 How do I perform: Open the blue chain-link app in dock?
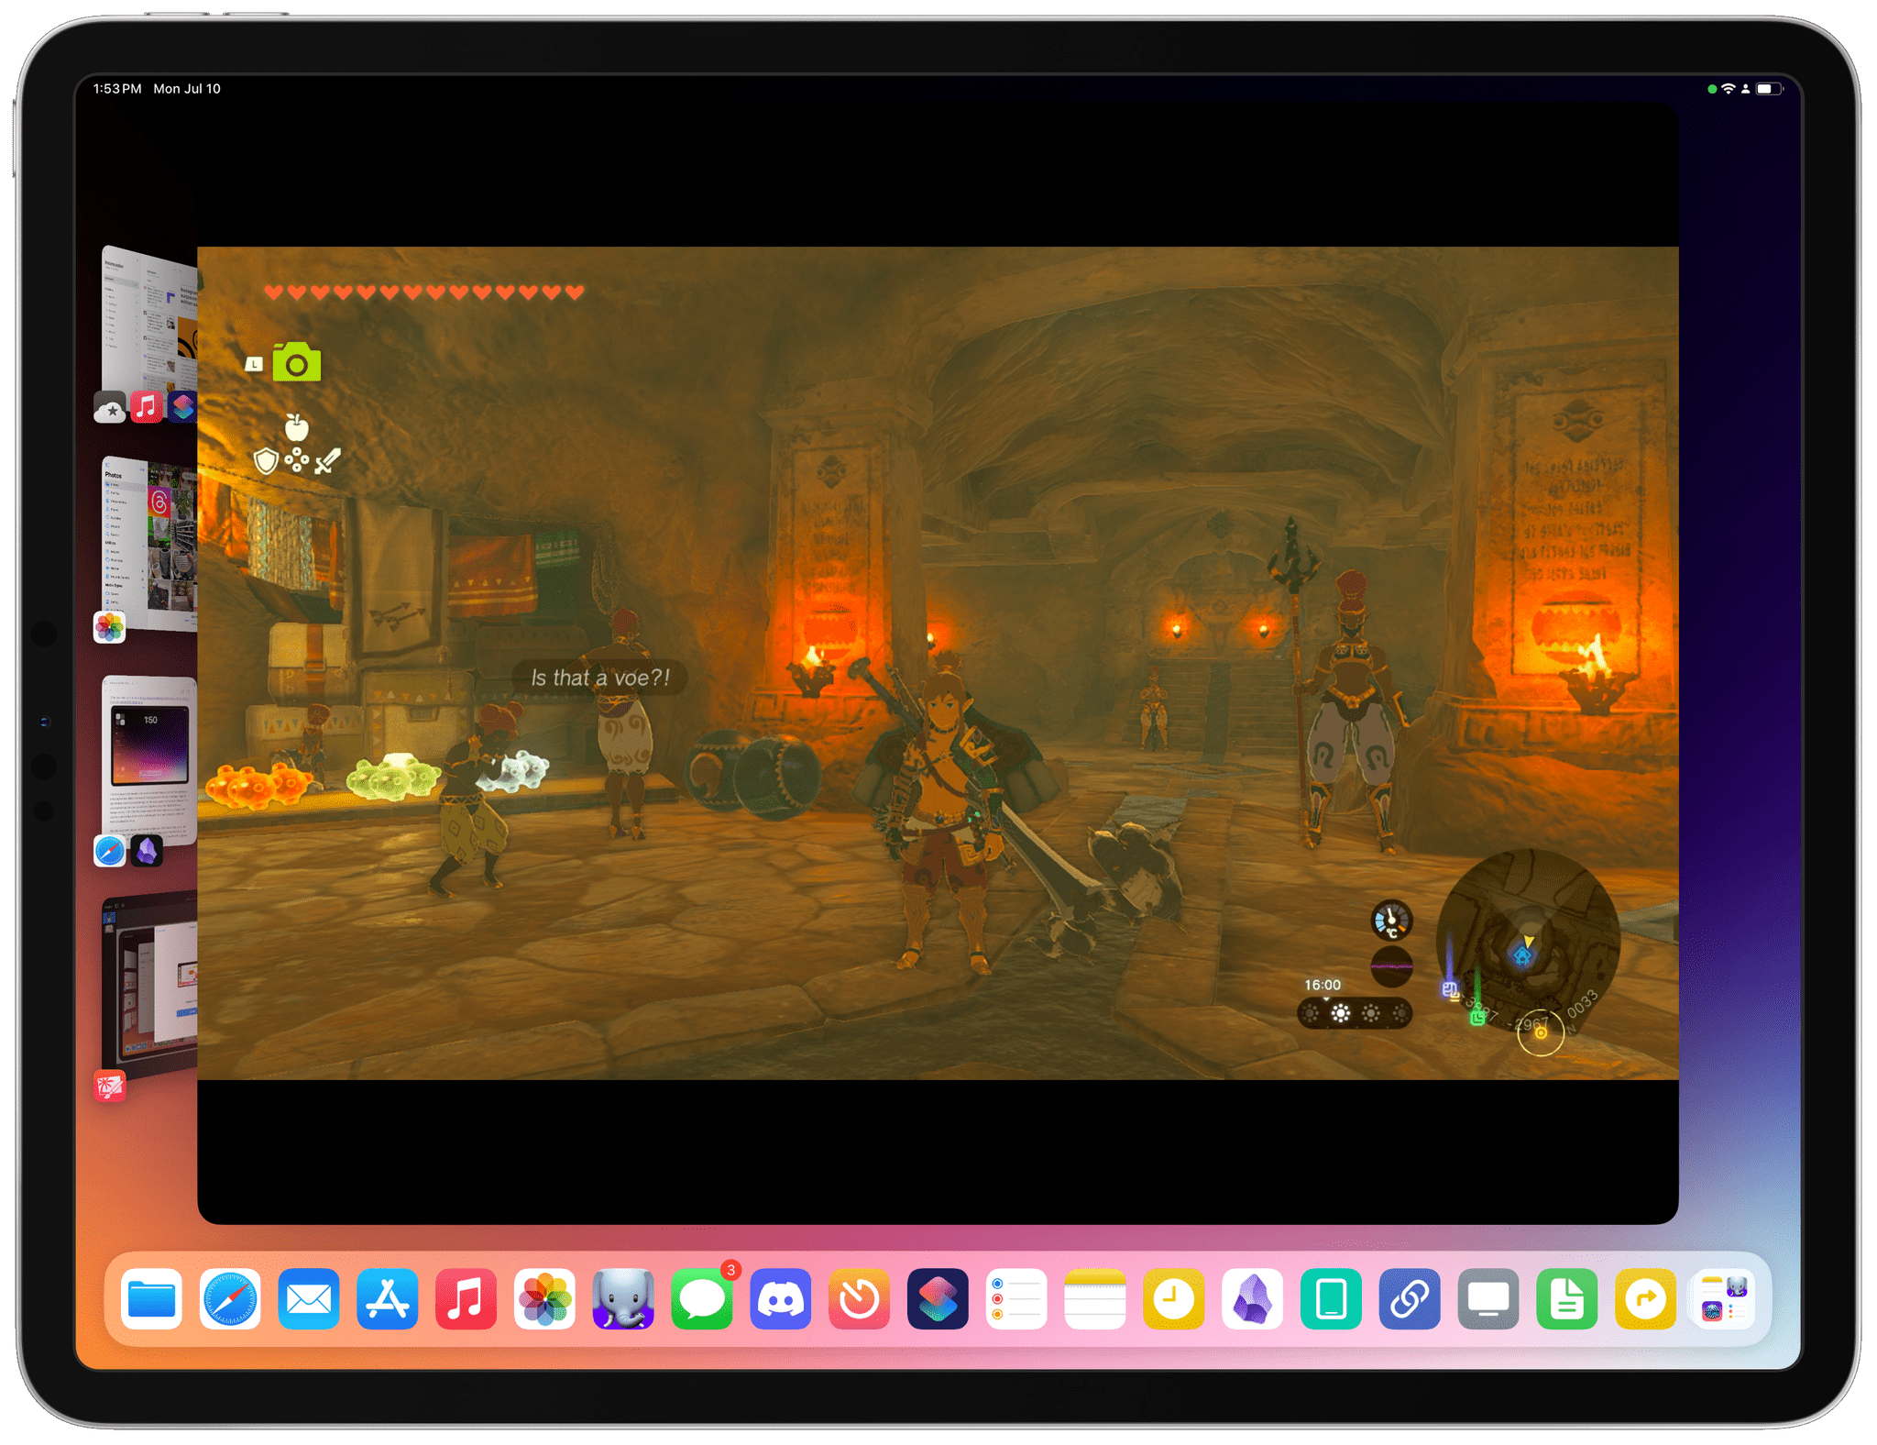pos(1410,1299)
